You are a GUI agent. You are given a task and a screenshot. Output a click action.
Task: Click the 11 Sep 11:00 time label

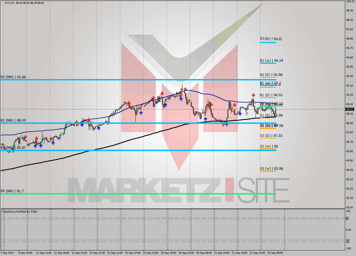pyautogui.click(x=43, y=253)
